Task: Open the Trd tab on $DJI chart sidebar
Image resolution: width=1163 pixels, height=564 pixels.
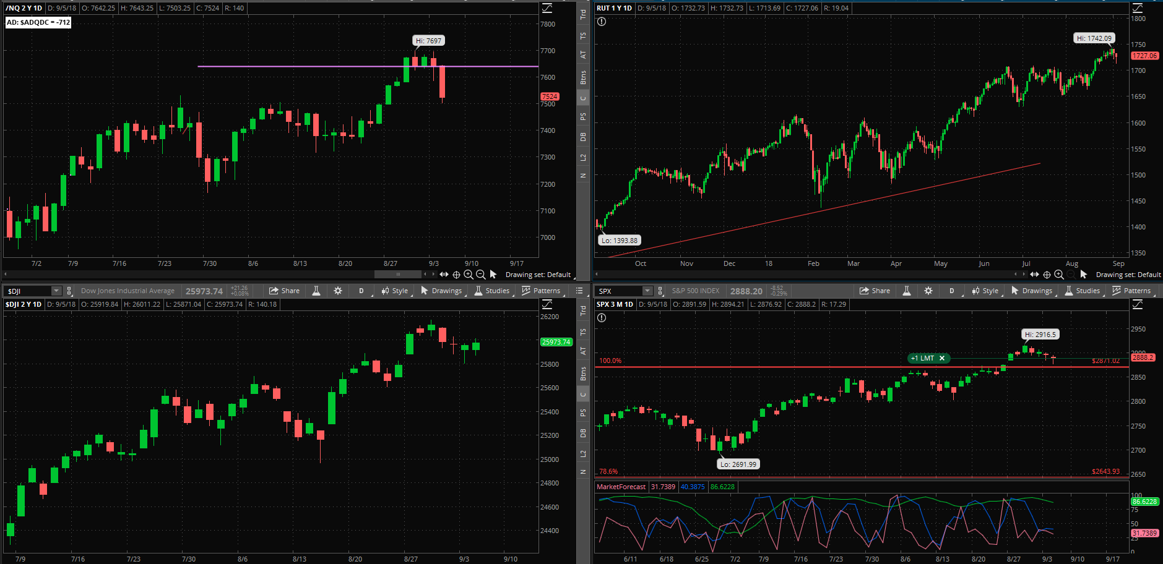Action: 583,311
